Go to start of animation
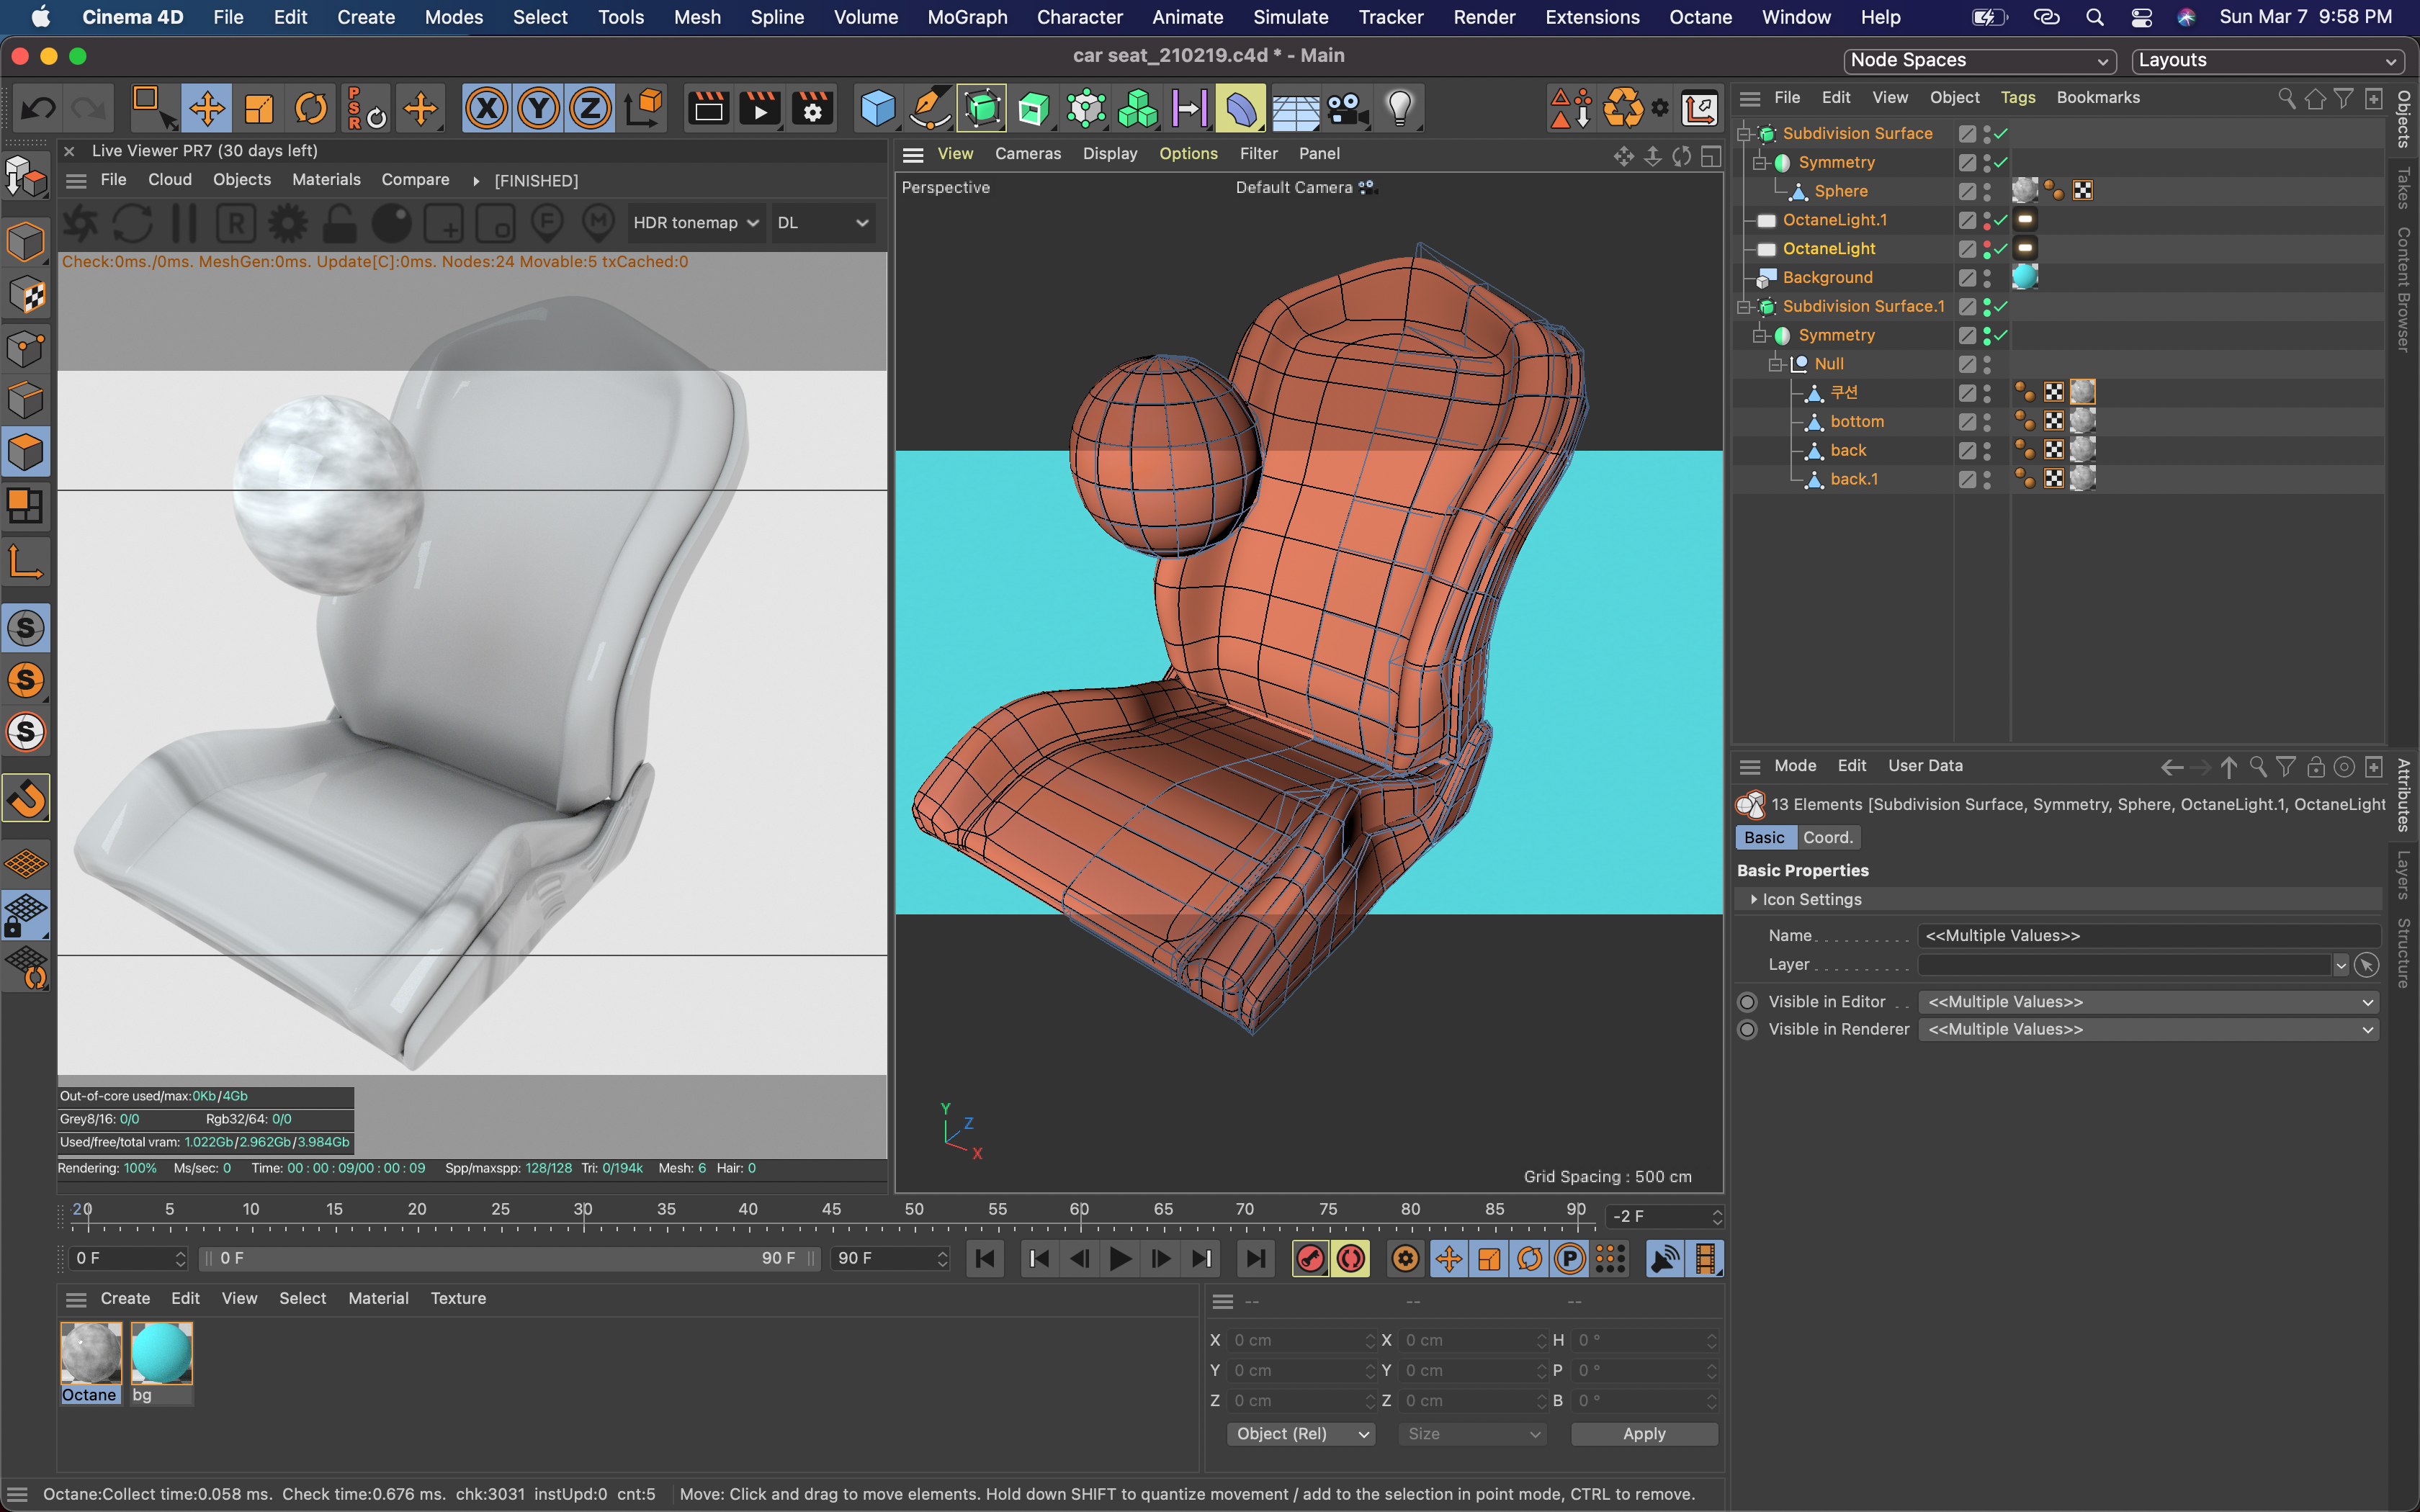This screenshot has width=2420, height=1512. (x=985, y=1259)
